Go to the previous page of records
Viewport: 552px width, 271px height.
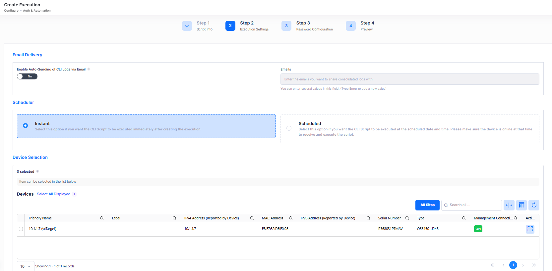click(503, 265)
